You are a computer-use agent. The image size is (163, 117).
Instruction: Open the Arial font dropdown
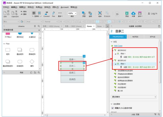pyautogui.click(x=34, y=22)
